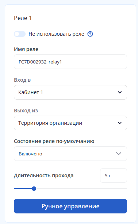138x224 pixels.
Task: Click the 'Имя реле' label
Action: pyautogui.click(x=26, y=49)
